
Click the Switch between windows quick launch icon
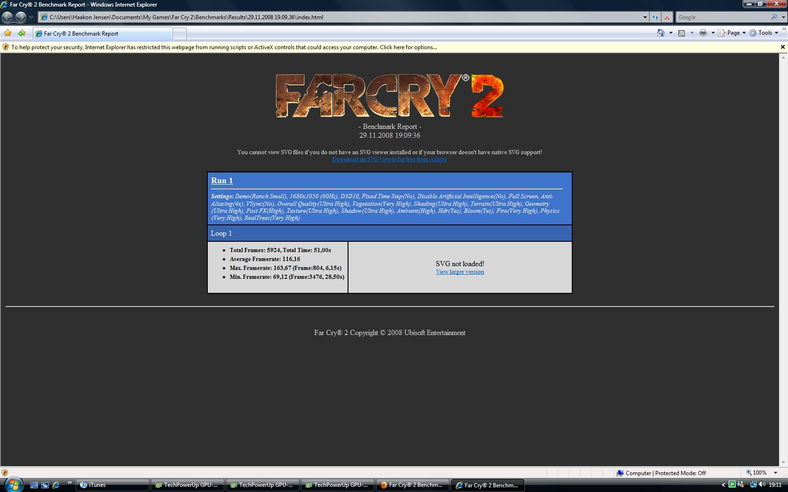[45, 485]
